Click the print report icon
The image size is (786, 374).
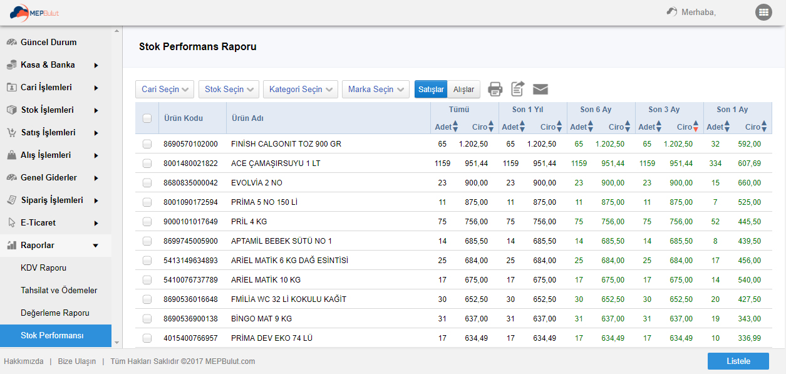coord(495,89)
